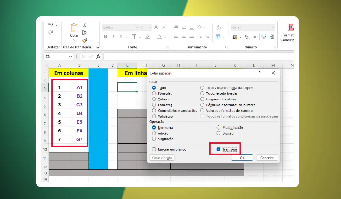This screenshot has height=199, width=341.
Task: Center text horizontally
Action: point(184,37)
